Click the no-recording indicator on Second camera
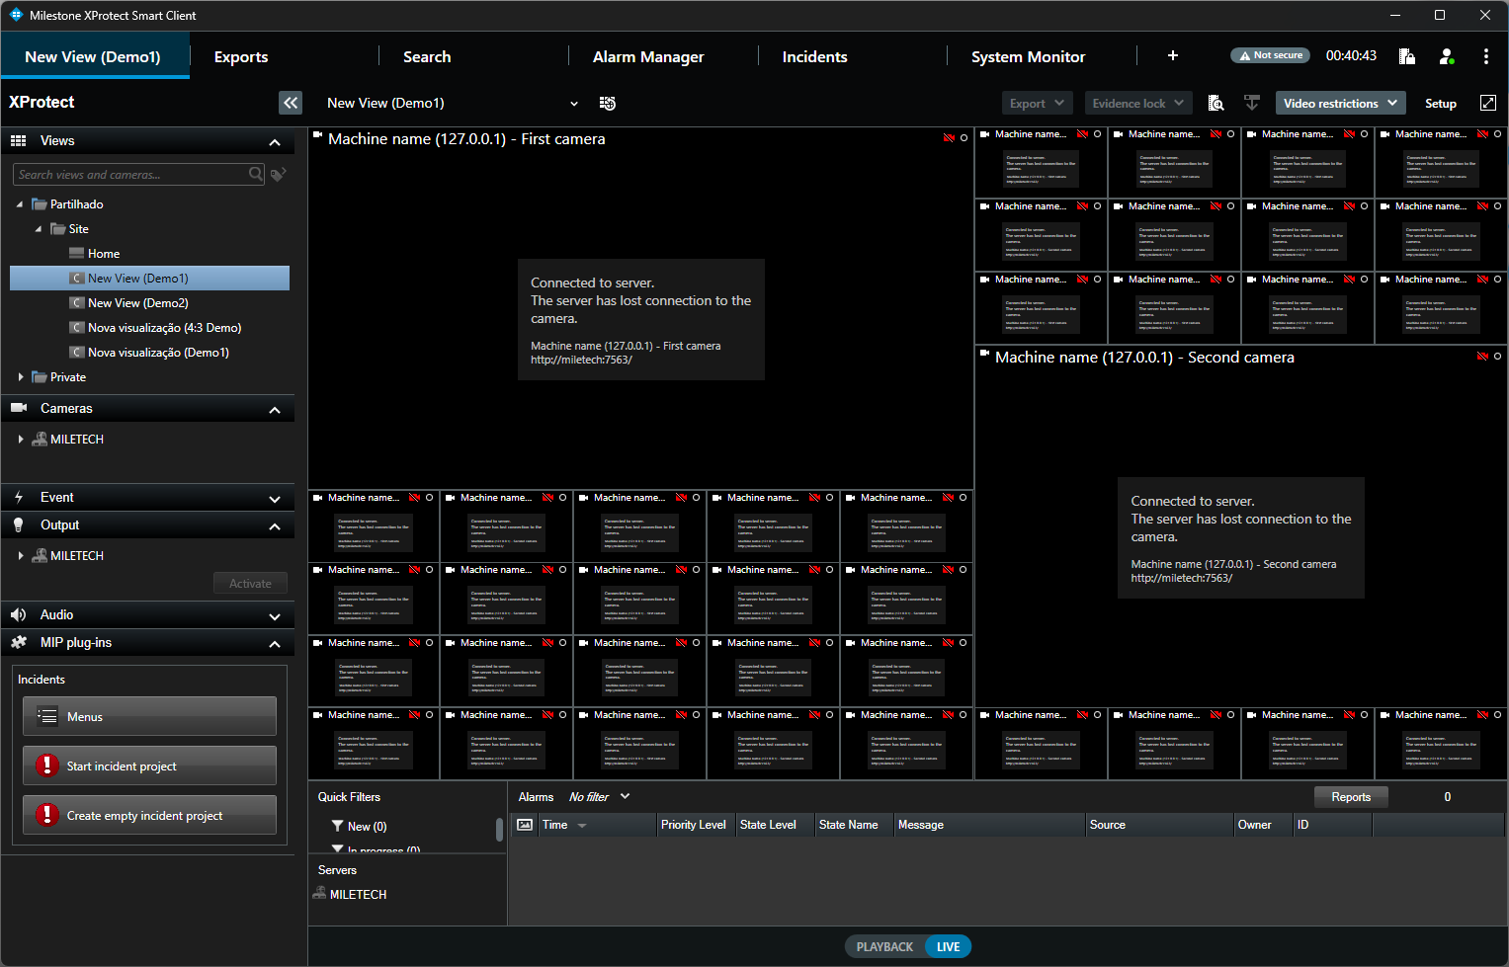1509x967 pixels. coord(1482,357)
